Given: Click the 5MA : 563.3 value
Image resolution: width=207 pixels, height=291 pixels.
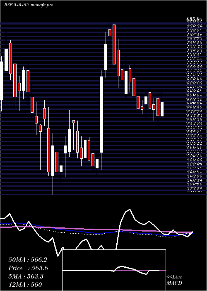Looking at the screenshot, I should [x=26, y=276].
